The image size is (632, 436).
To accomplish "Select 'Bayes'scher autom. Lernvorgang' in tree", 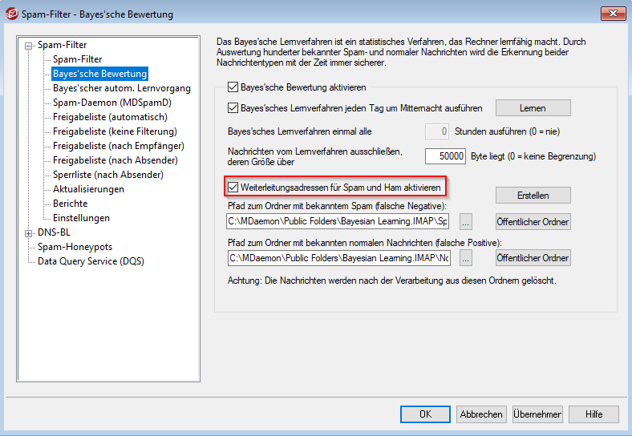I will click(x=121, y=88).
